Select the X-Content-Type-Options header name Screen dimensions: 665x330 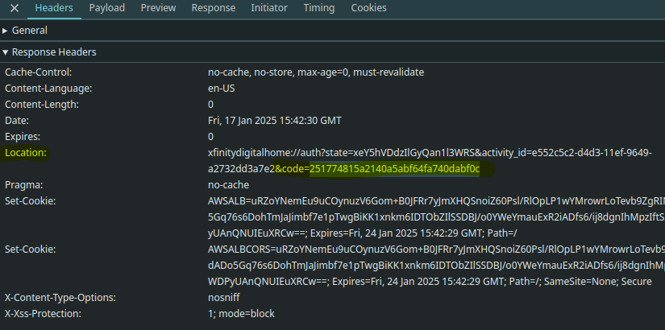(x=60, y=298)
